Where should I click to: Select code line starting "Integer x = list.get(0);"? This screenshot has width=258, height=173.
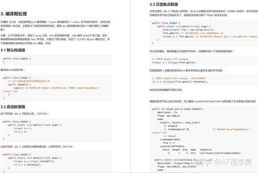[210, 37]
